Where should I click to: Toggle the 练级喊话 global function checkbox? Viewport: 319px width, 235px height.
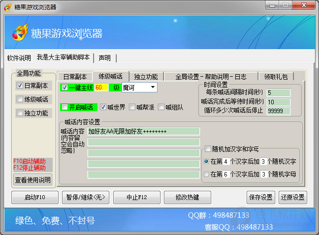click(20, 99)
